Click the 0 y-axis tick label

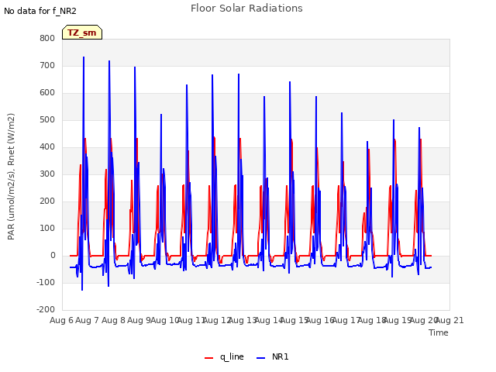coord(53,255)
